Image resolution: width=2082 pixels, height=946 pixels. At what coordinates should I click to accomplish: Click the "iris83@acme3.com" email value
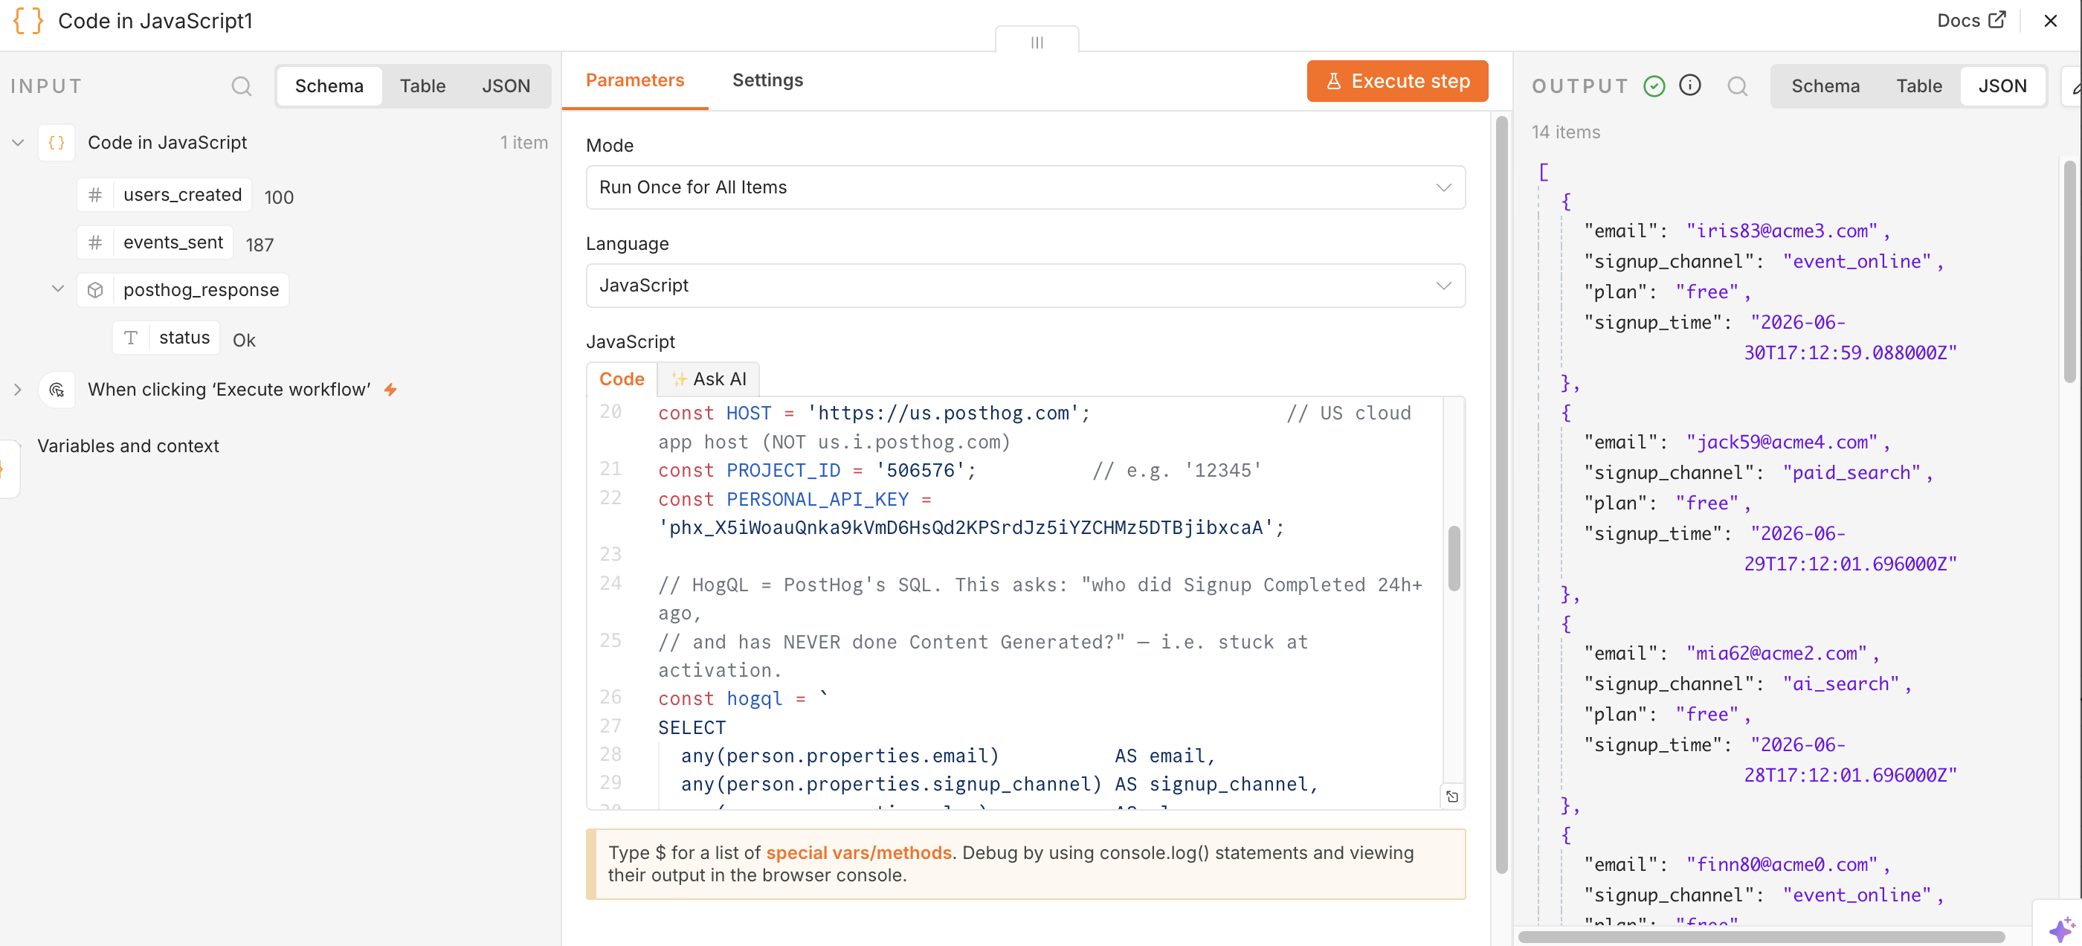click(x=1782, y=231)
